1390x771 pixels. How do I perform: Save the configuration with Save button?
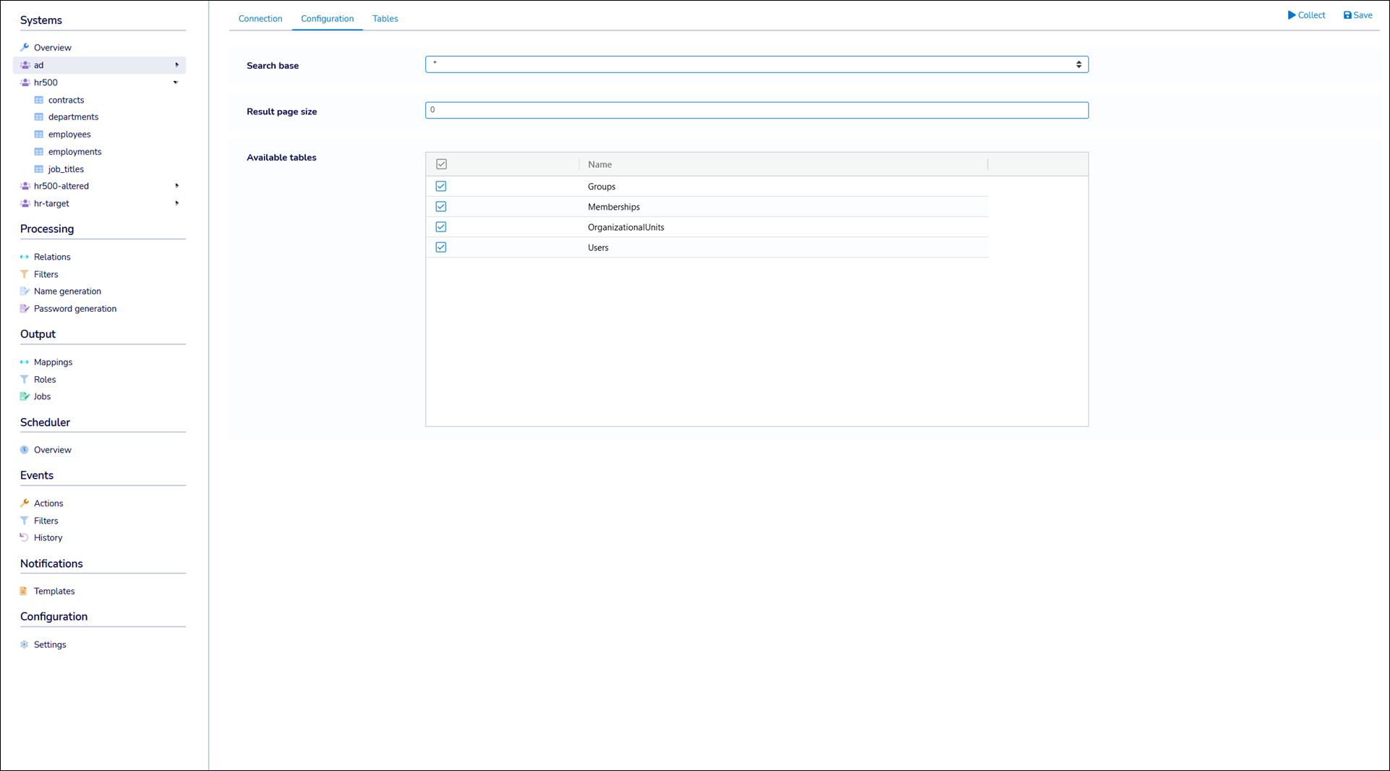(x=1357, y=15)
